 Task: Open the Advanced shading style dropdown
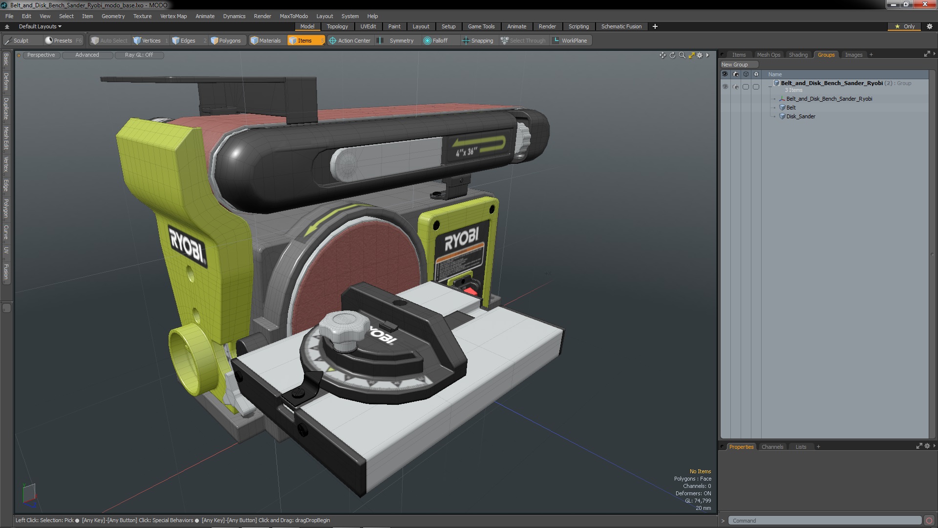tap(87, 55)
